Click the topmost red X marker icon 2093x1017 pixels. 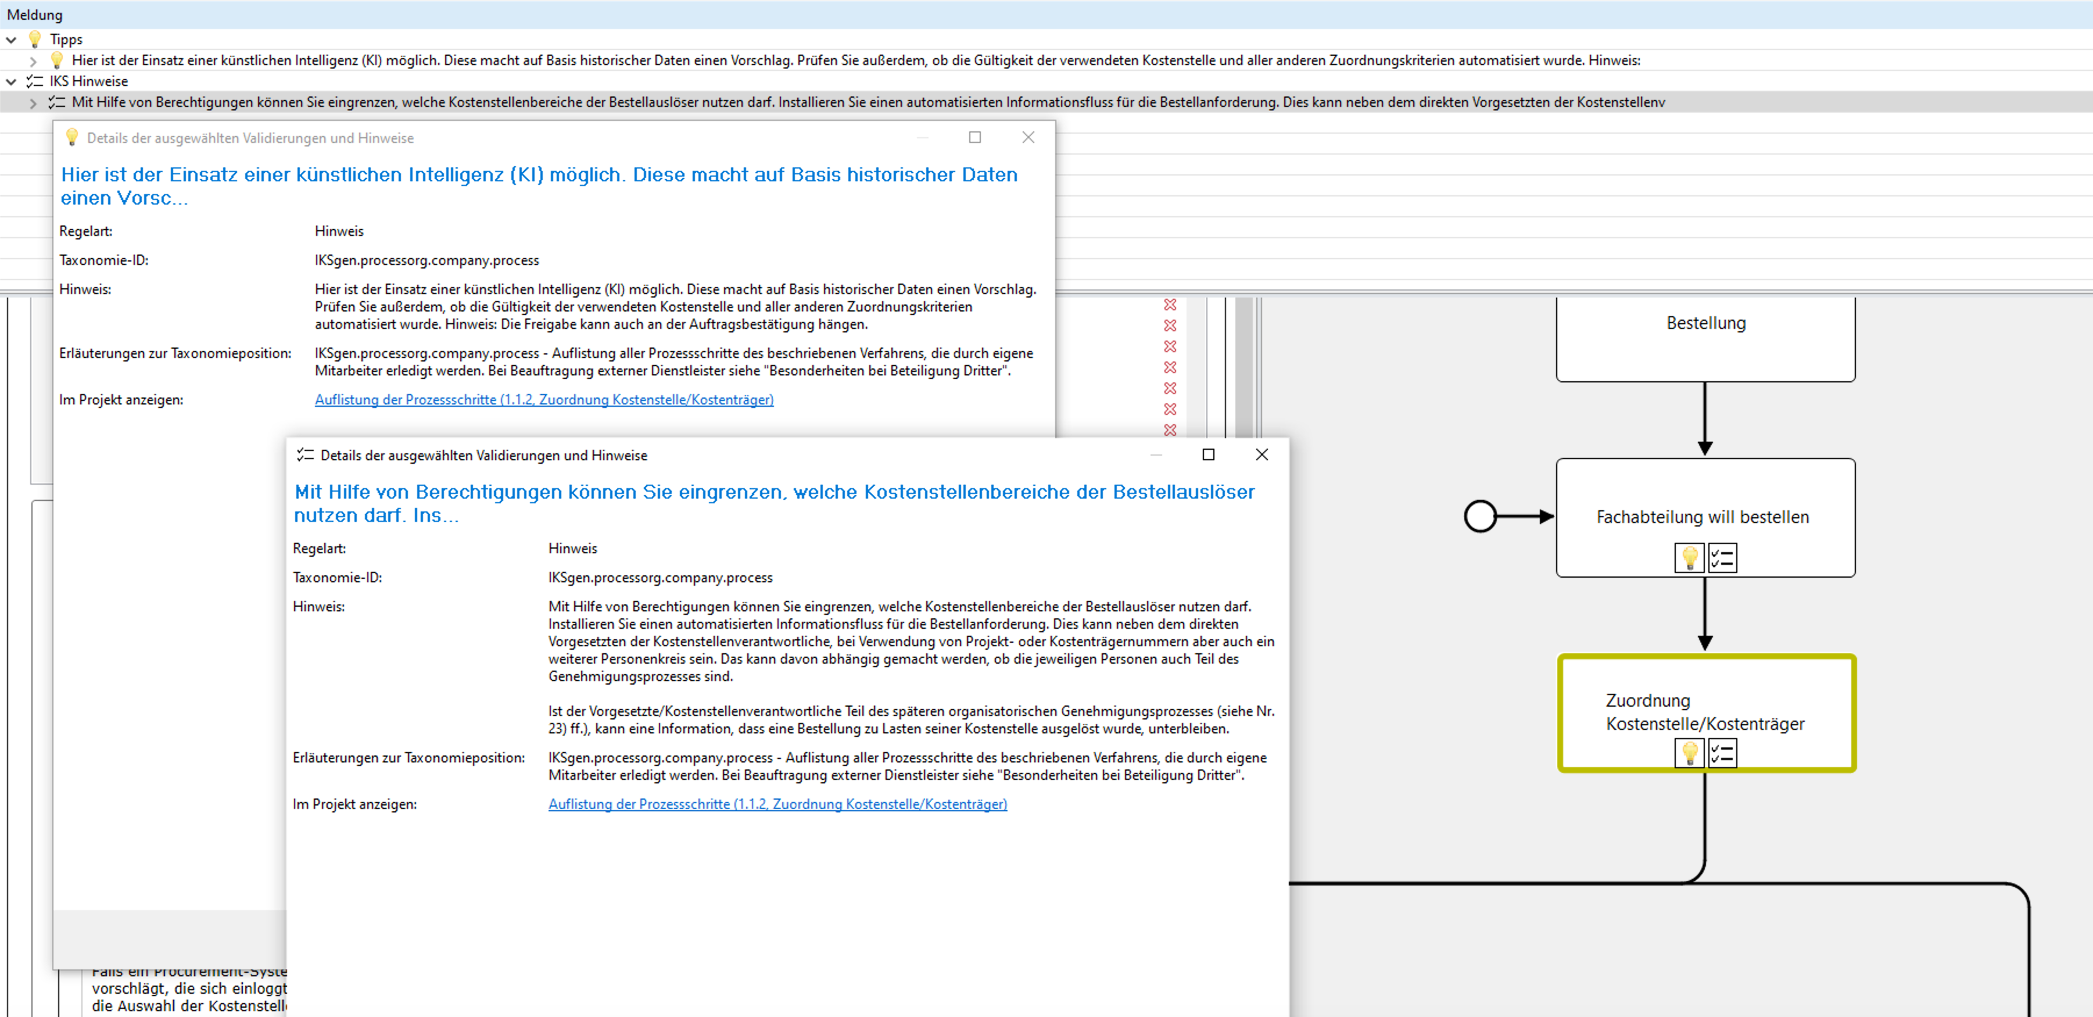(x=1170, y=305)
